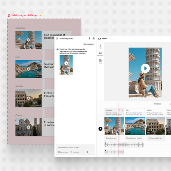
Task: Click the red playhead marker on timeline
Action: coord(118,103)
